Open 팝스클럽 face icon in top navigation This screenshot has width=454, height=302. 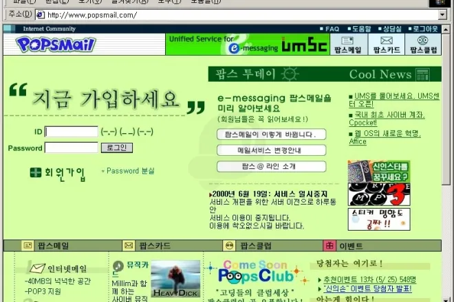pyautogui.click(x=423, y=40)
